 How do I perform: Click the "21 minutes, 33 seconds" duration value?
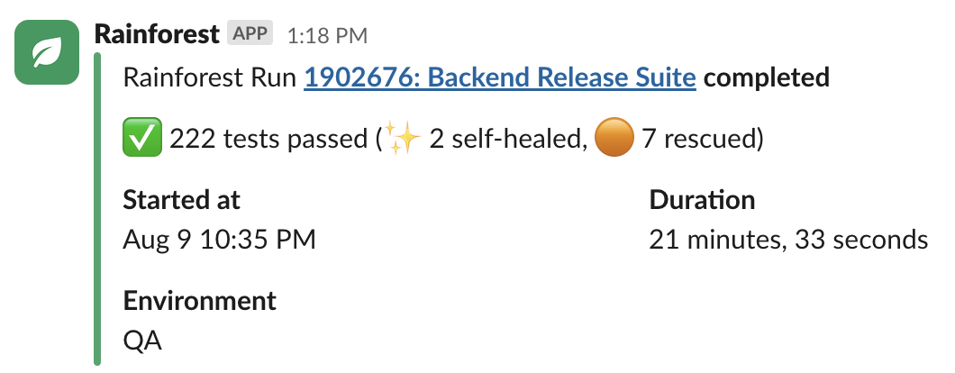(x=788, y=240)
